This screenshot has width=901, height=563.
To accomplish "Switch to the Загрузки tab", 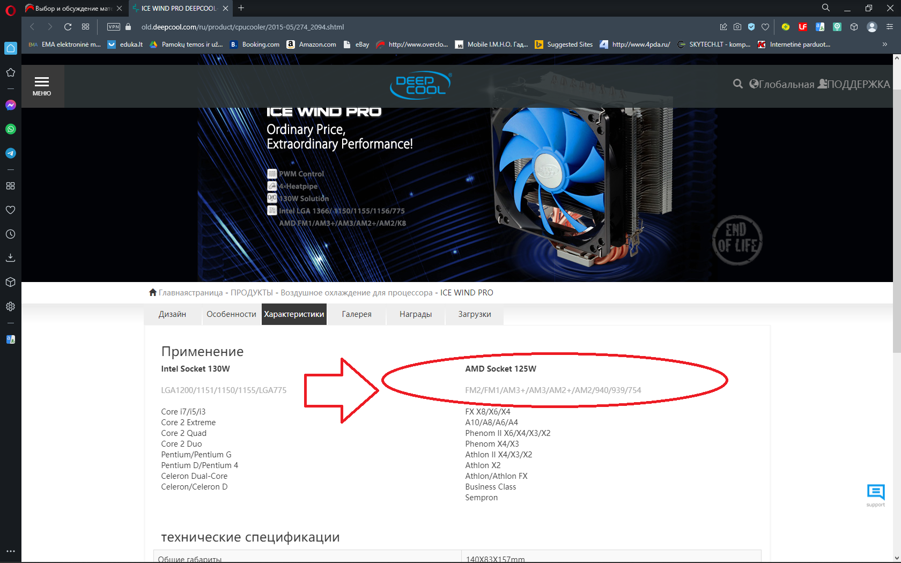I will click(475, 314).
